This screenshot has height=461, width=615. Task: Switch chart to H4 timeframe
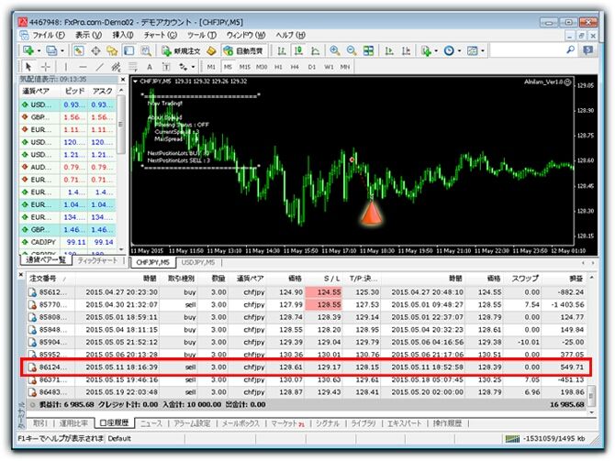(x=295, y=67)
